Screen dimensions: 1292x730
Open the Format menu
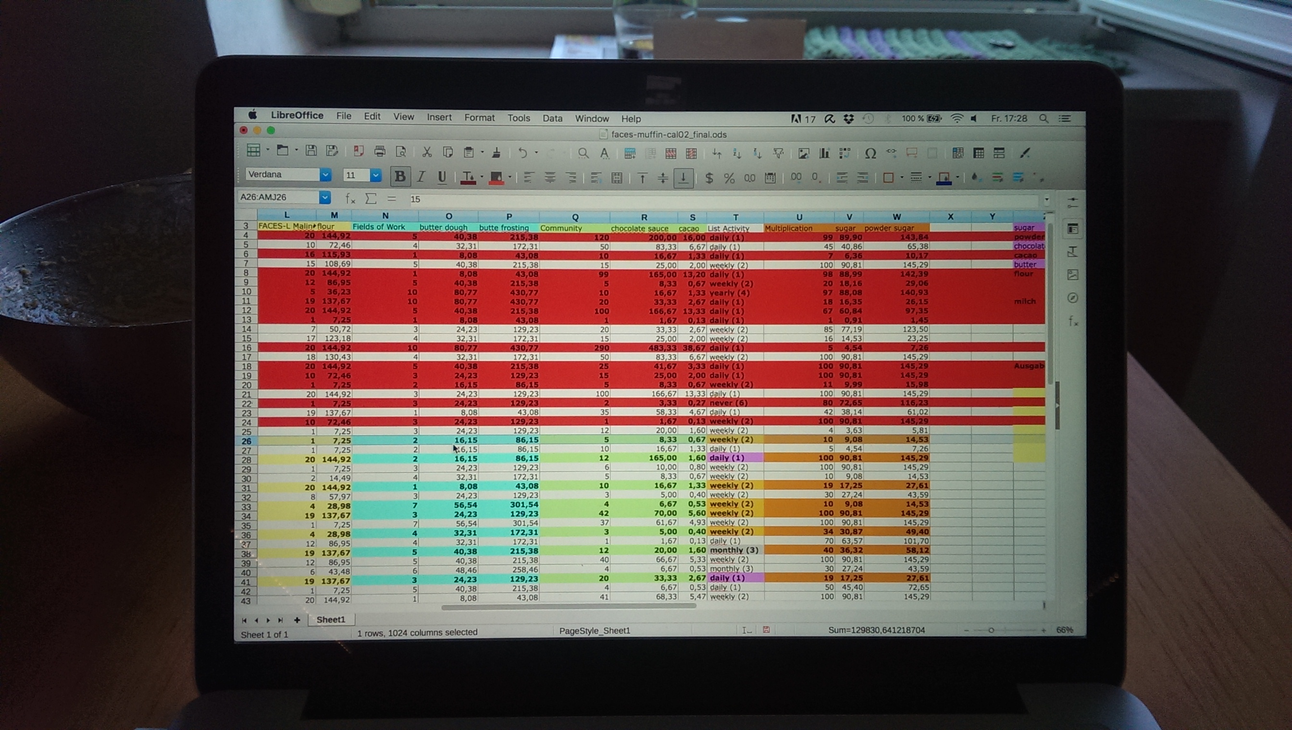(x=479, y=117)
